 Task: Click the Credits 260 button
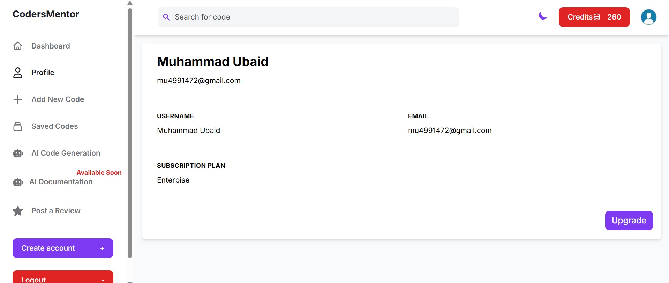(594, 17)
